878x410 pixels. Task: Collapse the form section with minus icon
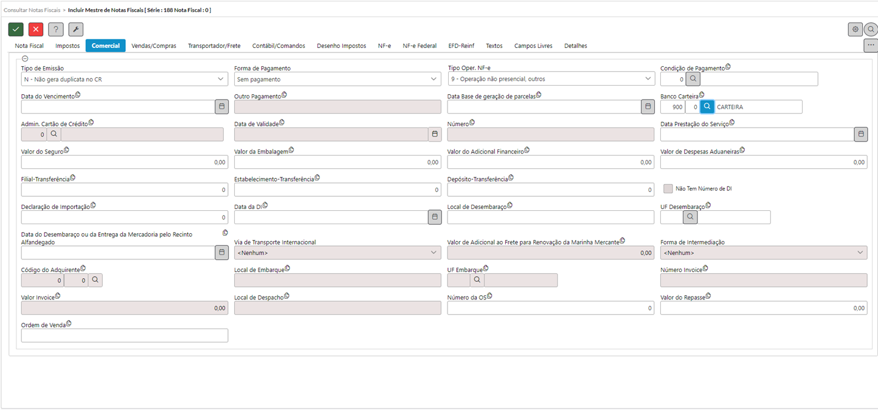[x=24, y=59]
